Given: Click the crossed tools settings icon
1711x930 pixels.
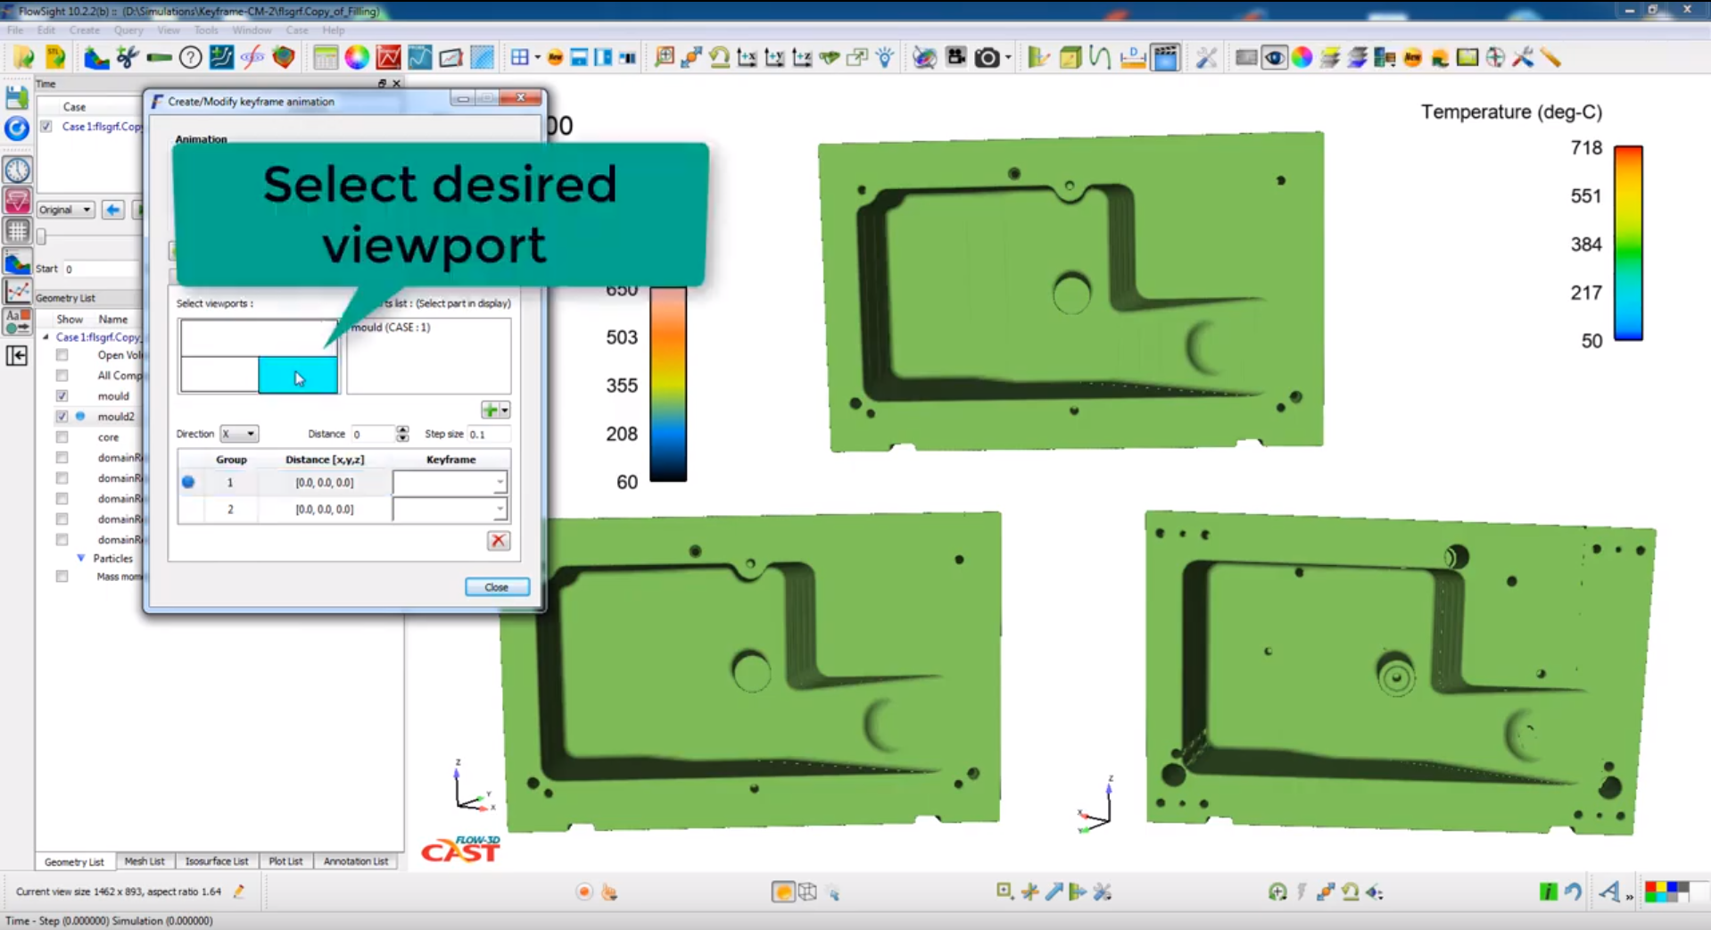Looking at the screenshot, I should click(x=1206, y=58).
